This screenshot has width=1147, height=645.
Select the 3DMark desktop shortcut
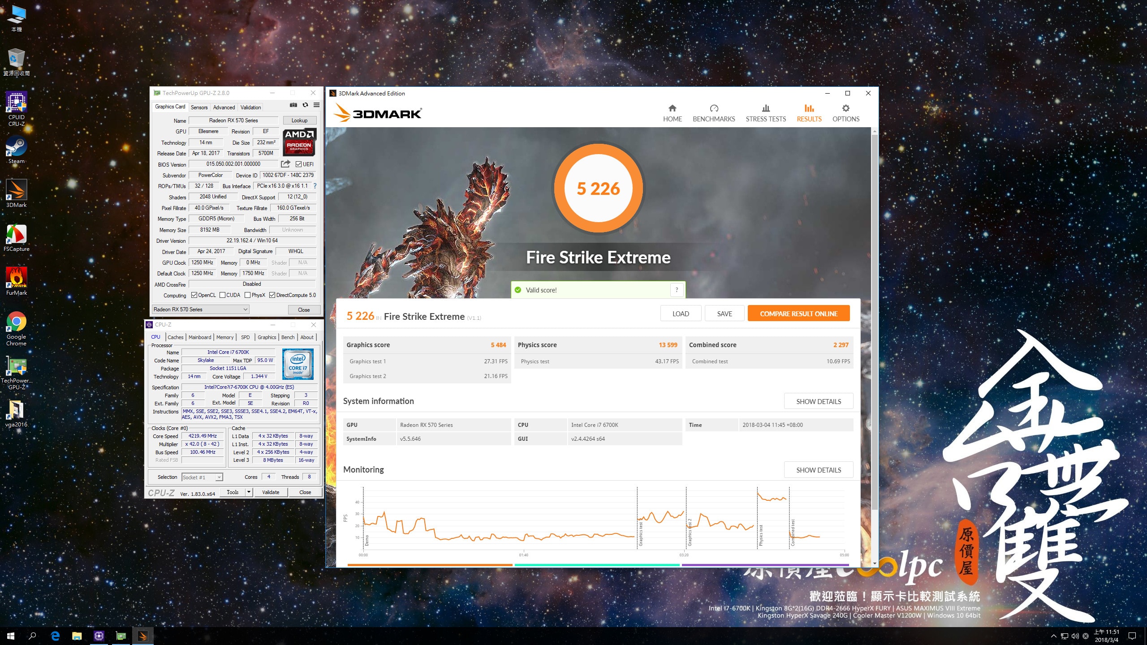pyautogui.click(x=16, y=193)
